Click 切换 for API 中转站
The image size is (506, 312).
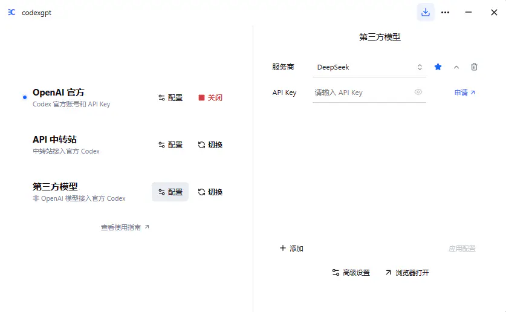[210, 145]
